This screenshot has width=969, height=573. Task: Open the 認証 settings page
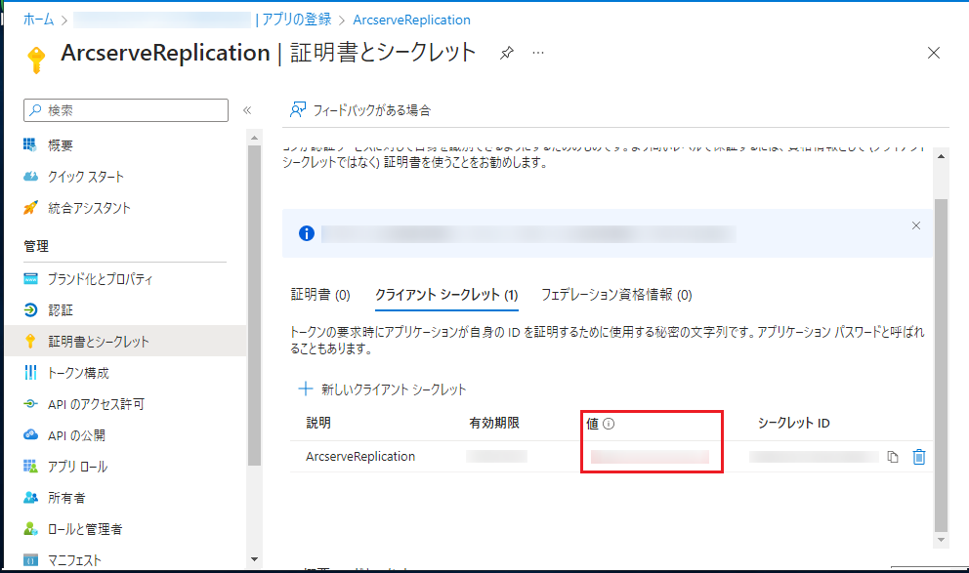[x=61, y=310]
